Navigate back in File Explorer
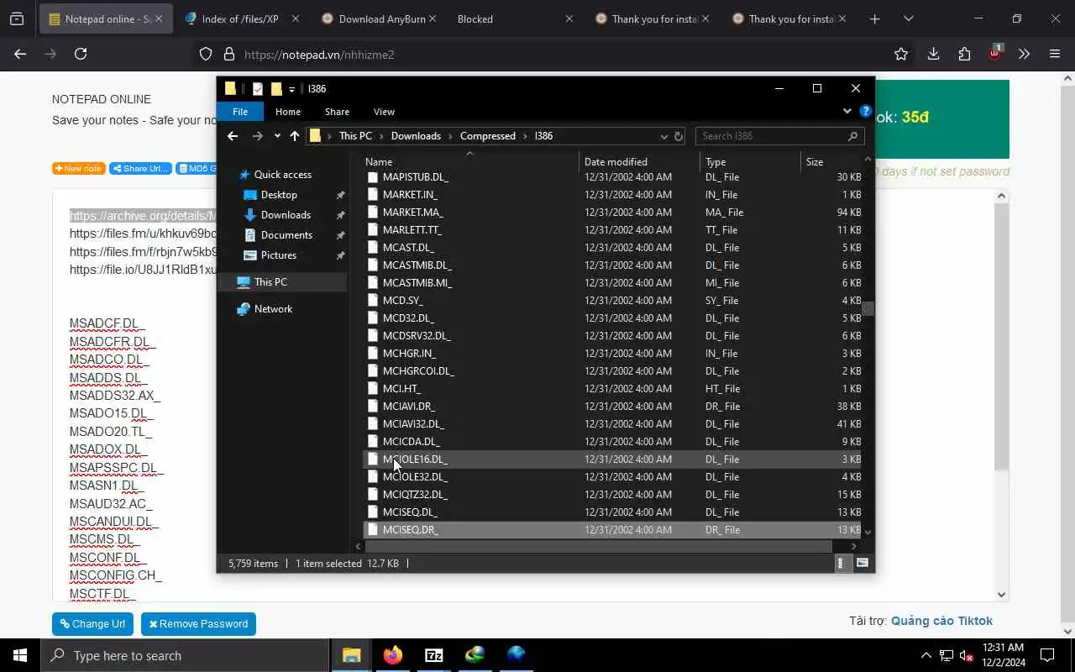This screenshot has width=1075, height=672. point(233,136)
